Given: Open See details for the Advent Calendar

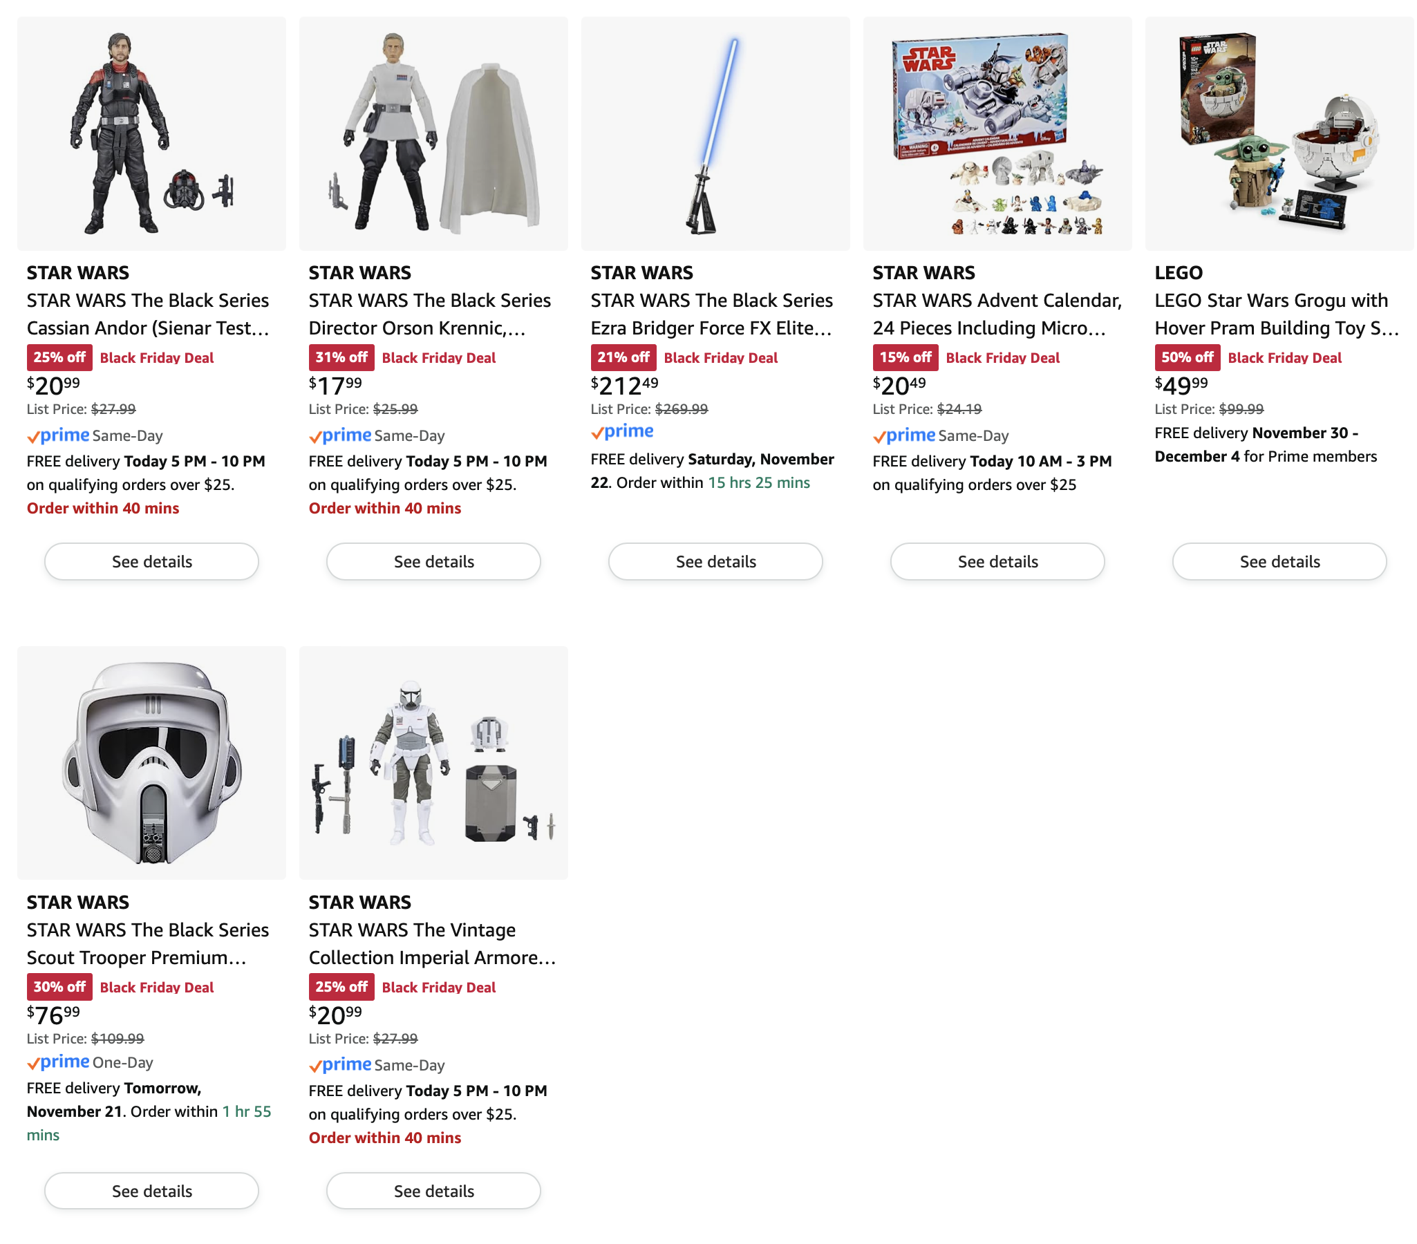Looking at the screenshot, I should [997, 561].
